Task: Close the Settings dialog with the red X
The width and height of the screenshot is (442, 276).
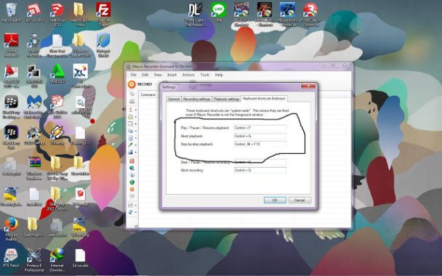Action: 308,86
